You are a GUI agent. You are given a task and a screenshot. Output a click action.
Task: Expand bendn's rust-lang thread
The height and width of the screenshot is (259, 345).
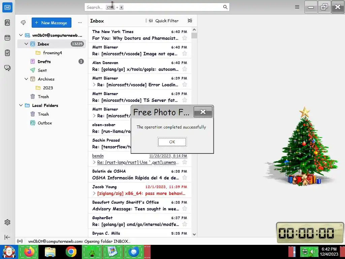point(94,162)
